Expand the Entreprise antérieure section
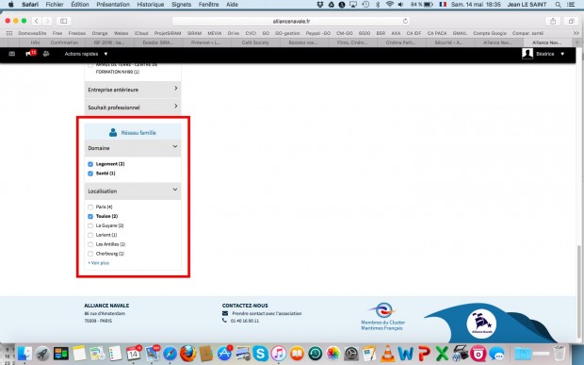This screenshot has width=584, height=365. [133, 90]
